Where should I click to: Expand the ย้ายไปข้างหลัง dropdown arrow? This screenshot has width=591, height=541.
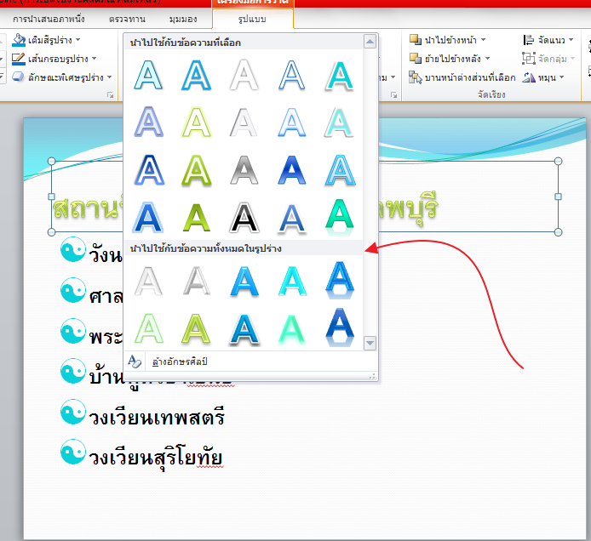[x=487, y=59]
